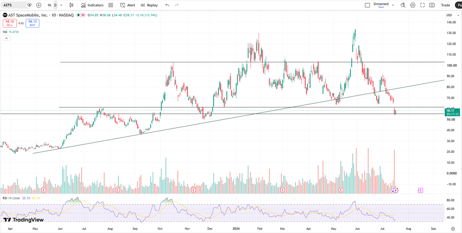Click the diamond icon inside symbol box

tap(29, 5)
